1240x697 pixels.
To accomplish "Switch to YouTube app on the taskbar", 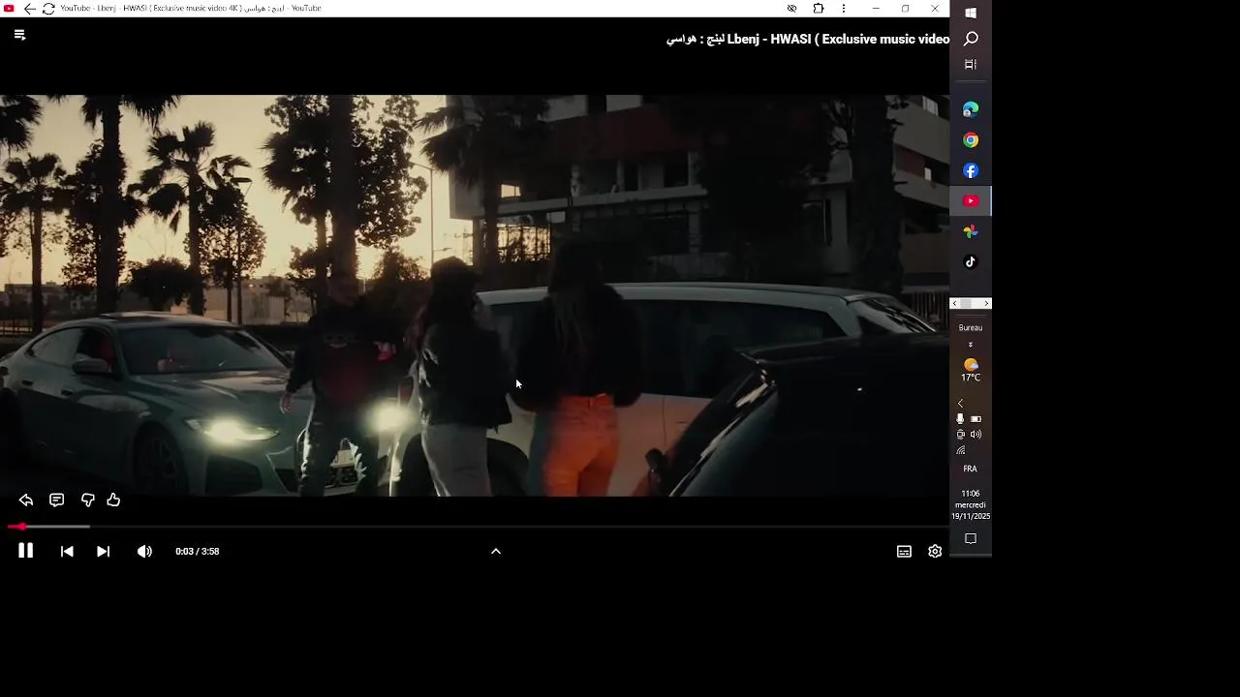I will 971,201.
